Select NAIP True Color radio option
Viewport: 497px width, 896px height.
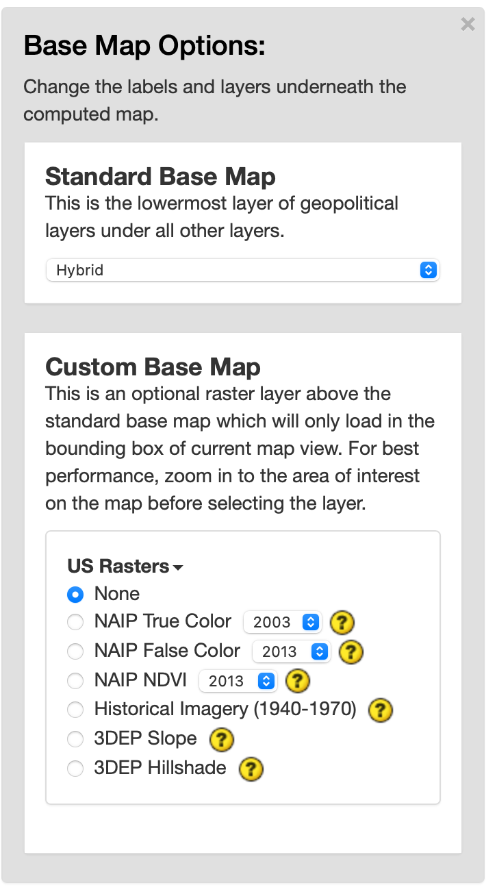75,622
